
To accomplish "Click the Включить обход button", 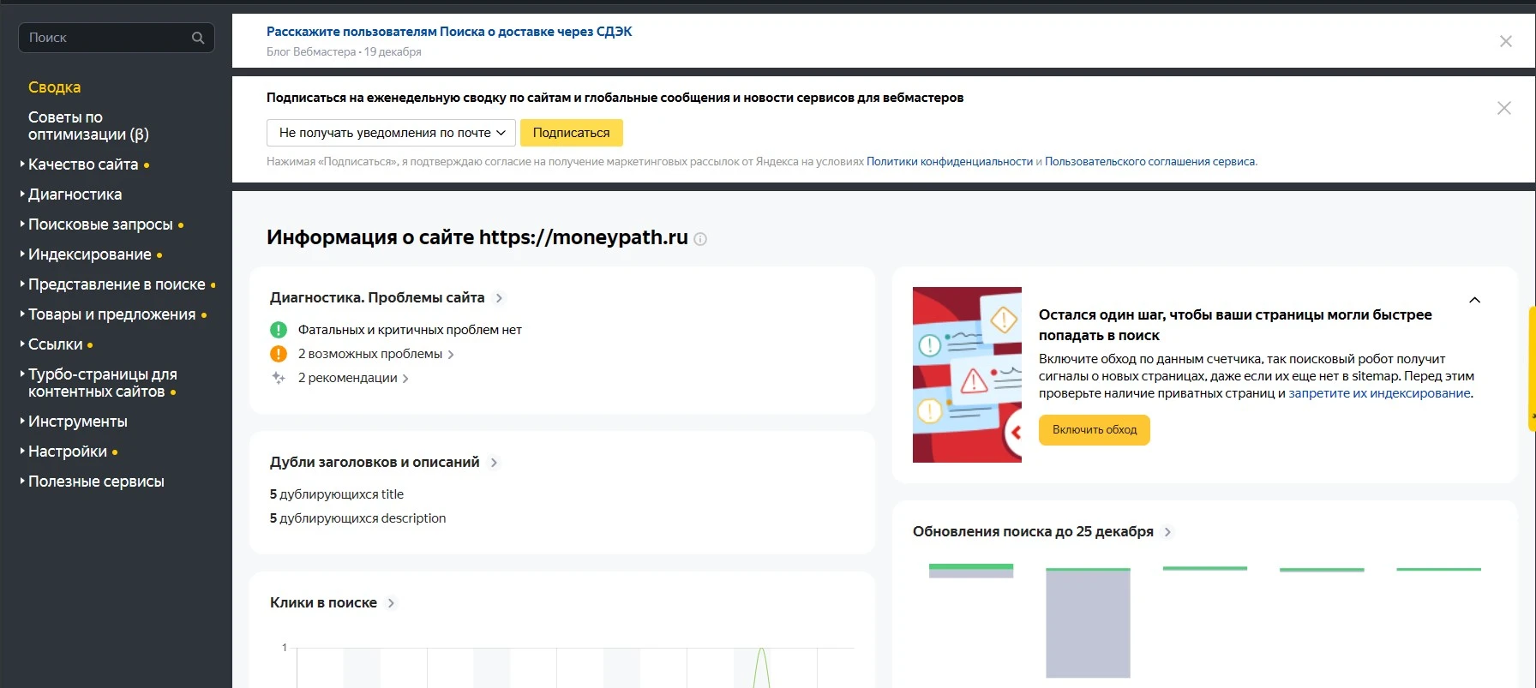I will tap(1095, 430).
